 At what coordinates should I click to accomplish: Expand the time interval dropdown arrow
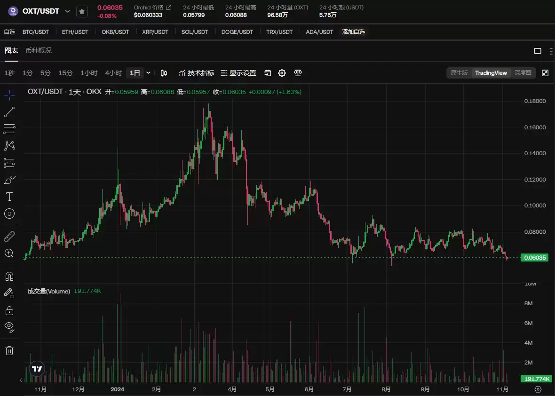coord(149,73)
